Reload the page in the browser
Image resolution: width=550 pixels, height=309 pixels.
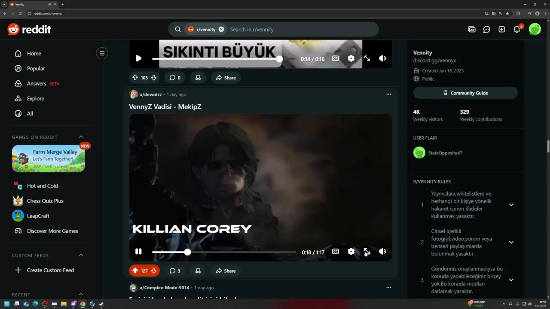click(20, 13)
